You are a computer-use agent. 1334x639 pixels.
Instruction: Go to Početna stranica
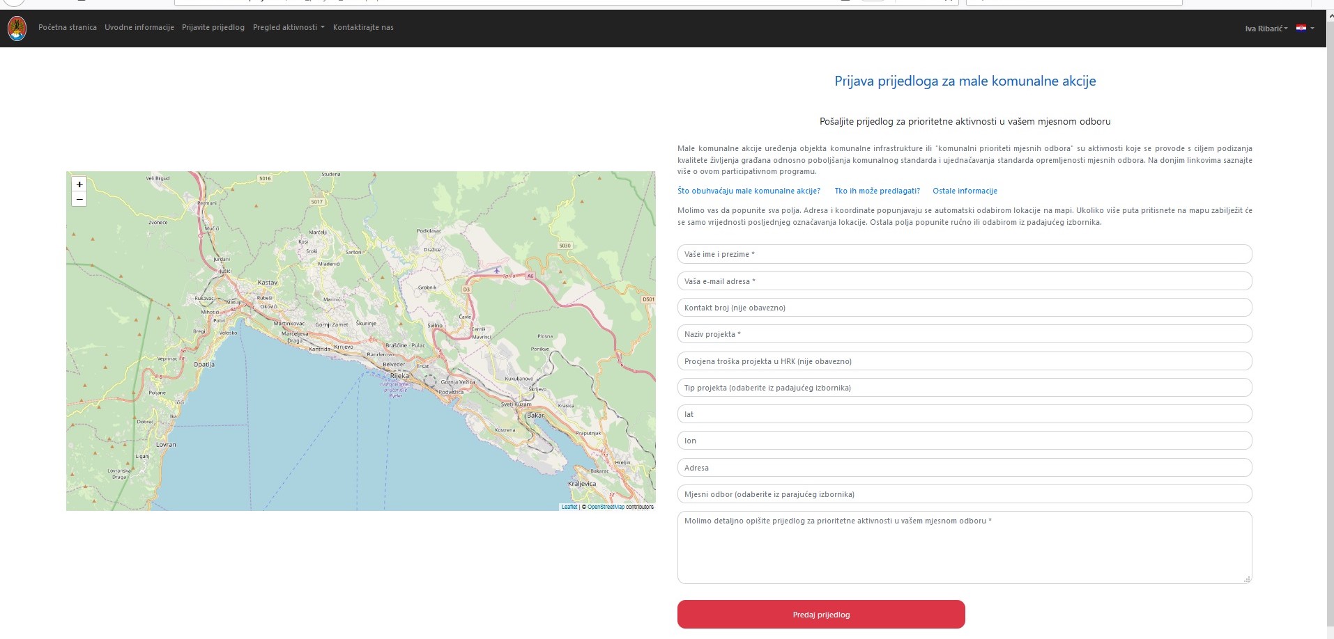(x=68, y=27)
